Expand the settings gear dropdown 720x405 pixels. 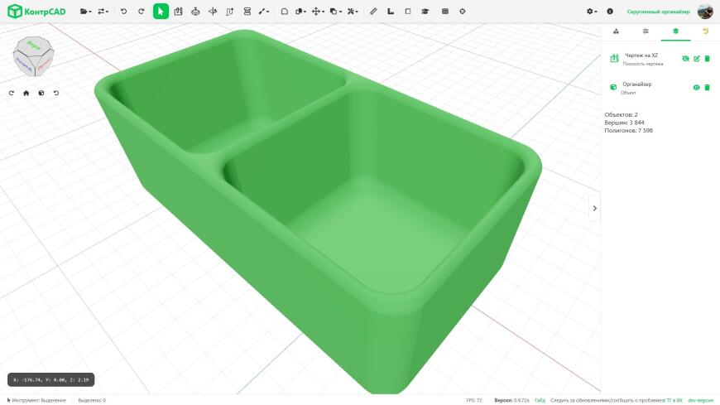coord(592,12)
